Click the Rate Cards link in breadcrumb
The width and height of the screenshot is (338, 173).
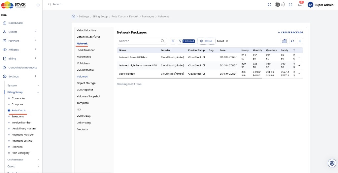click(x=118, y=17)
